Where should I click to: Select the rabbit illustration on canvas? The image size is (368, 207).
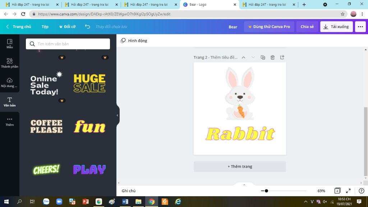pos(240,93)
